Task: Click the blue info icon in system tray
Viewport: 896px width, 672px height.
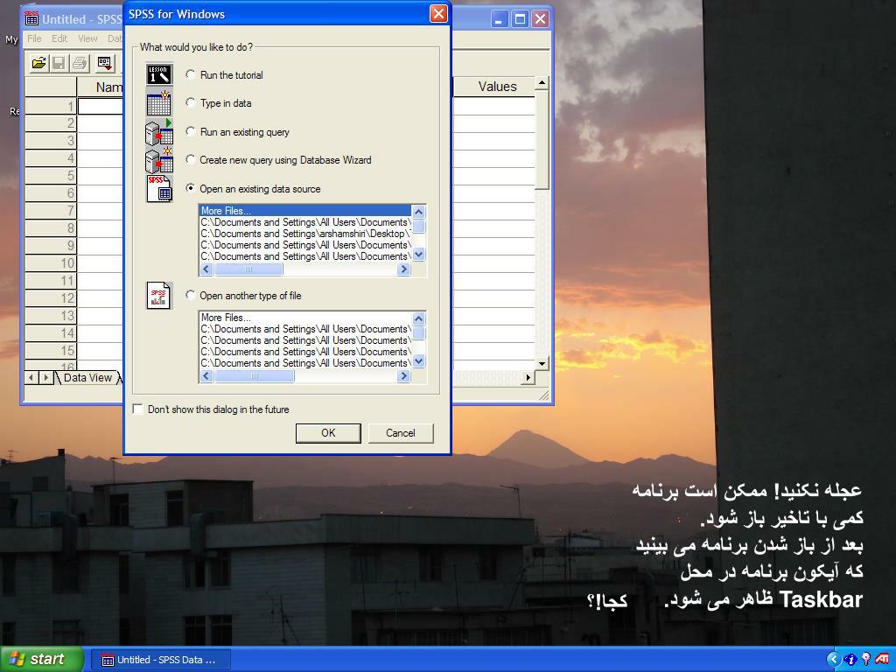Action: (x=850, y=660)
